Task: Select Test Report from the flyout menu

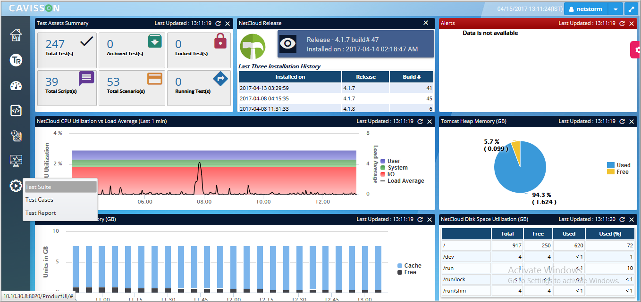Action: pyautogui.click(x=60, y=213)
